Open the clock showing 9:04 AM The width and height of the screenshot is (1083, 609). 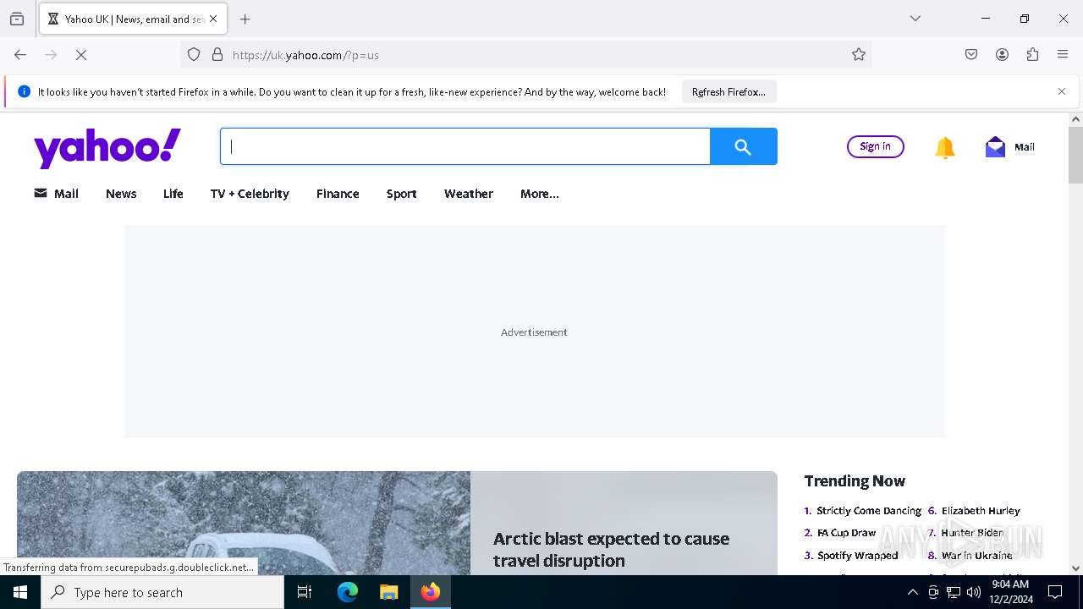(x=1011, y=592)
